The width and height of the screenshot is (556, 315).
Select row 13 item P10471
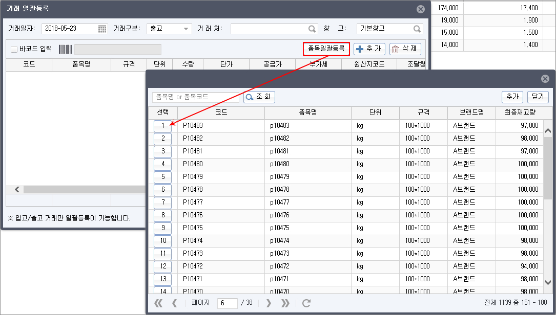pyautogui.click(x=163, y=279)
